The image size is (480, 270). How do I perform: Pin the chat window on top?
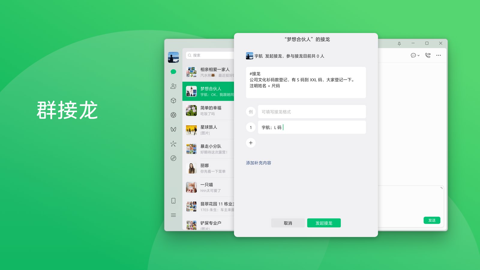pyautogui.click(x=399, y=43)
